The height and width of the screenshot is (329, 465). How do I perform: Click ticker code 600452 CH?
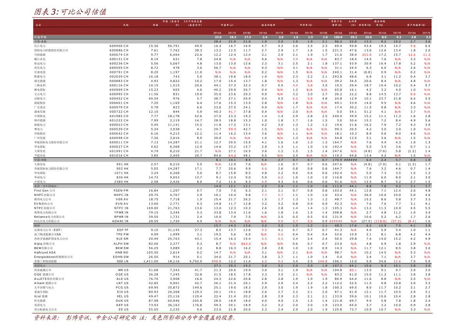(x=119, y=98)
